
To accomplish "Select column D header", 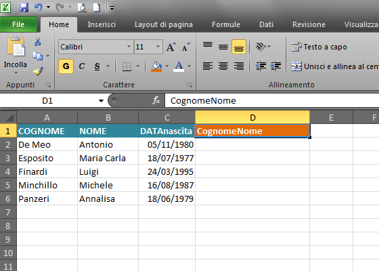I will (252, 117).
